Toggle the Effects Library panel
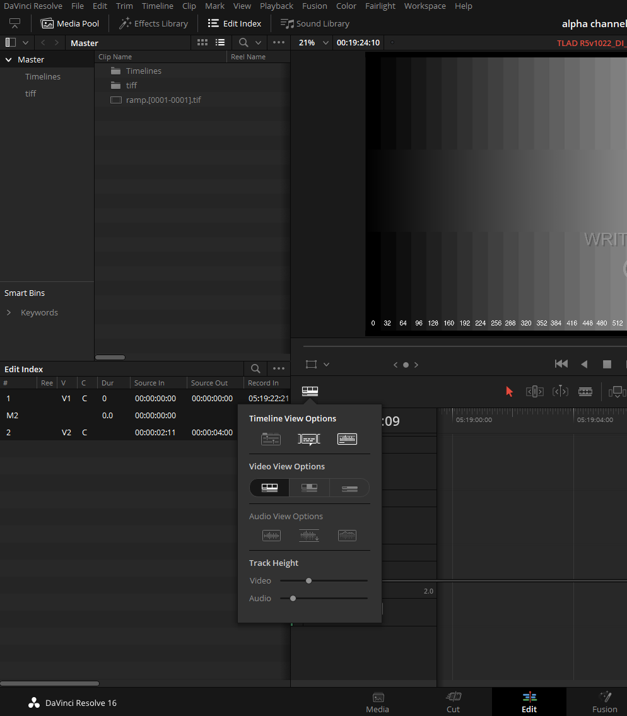 coord(153,23)
